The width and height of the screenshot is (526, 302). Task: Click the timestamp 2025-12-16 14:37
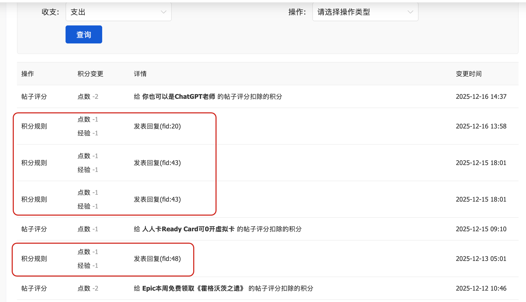(481, 97)
